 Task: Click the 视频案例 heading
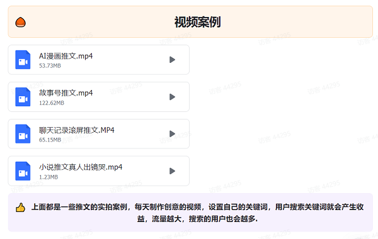point(197,22)
